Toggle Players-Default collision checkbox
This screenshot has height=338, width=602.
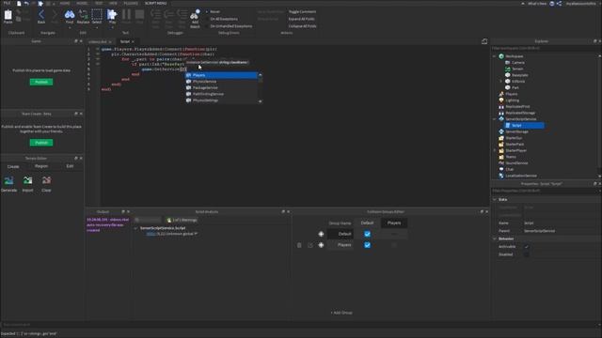click(368, 245)
